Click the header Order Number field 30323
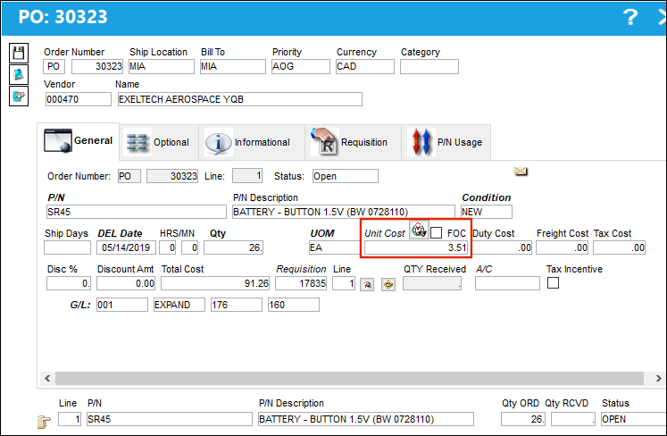The width and height of the screenshot is (667, 436). click(x=97, y=66)
